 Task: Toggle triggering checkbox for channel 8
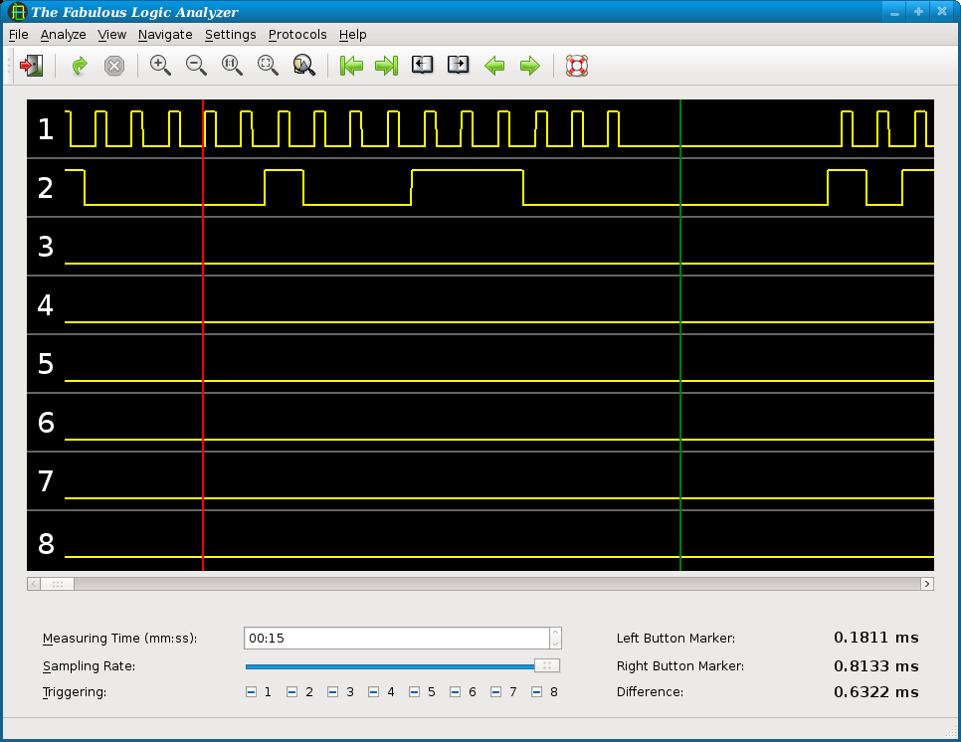(x=537, y=692)
